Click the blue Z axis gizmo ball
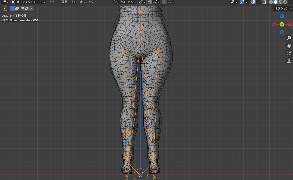 pos(282,16)
